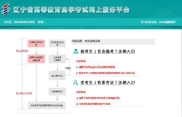Click the 使用准考证登录完善信息 flowchart box
182x117 pixels.
[36, 59]
